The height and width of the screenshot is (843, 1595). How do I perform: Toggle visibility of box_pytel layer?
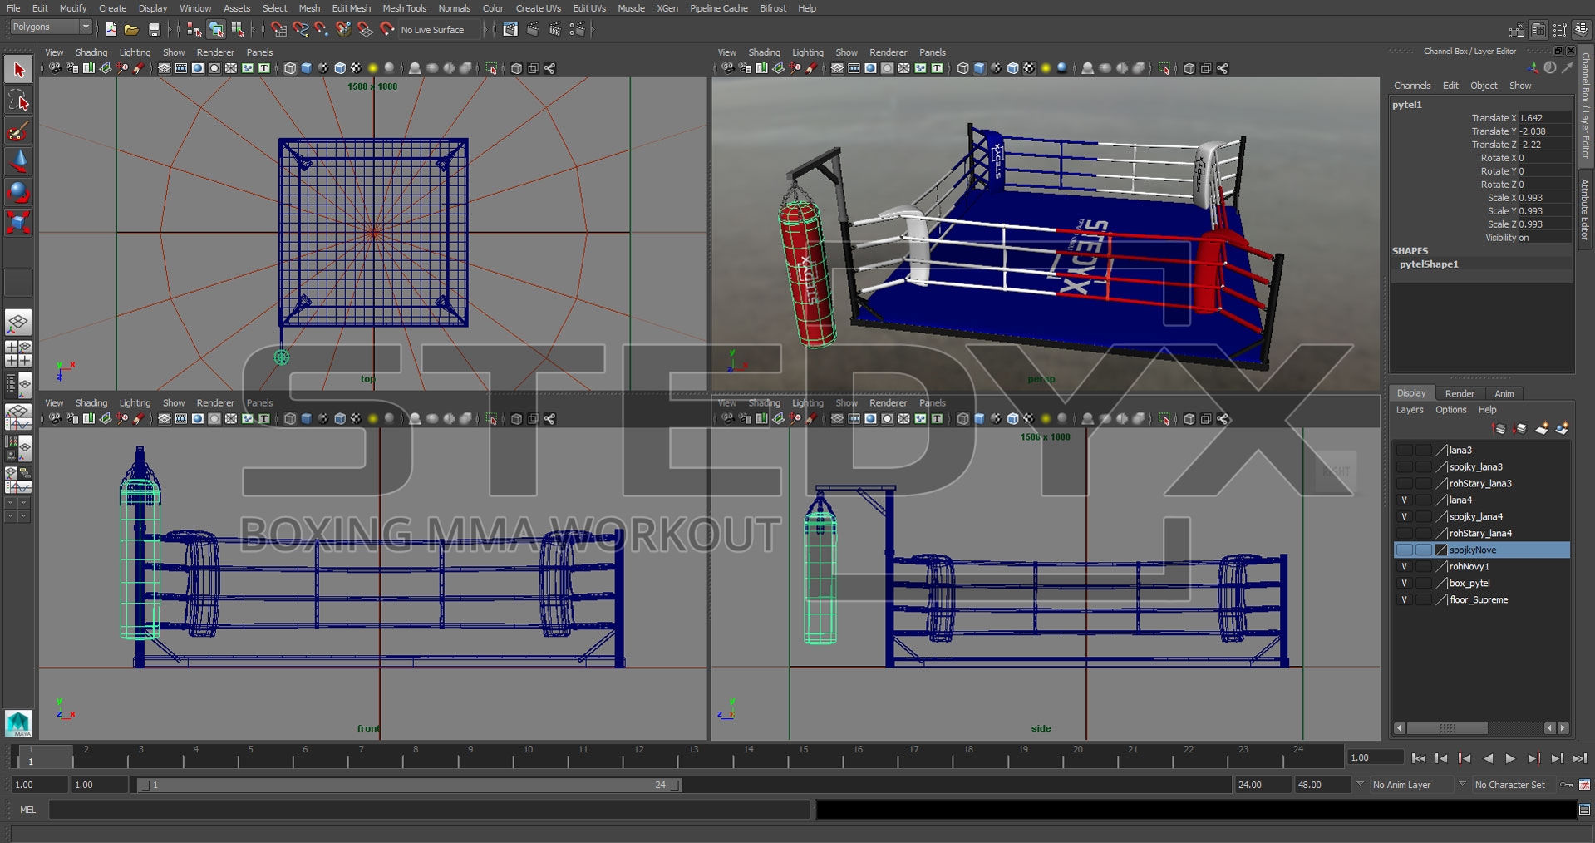[x=1404, y=583]
